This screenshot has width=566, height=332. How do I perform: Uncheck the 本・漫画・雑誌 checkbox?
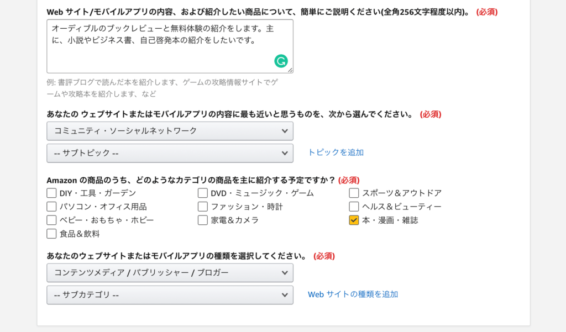(354, 220)
